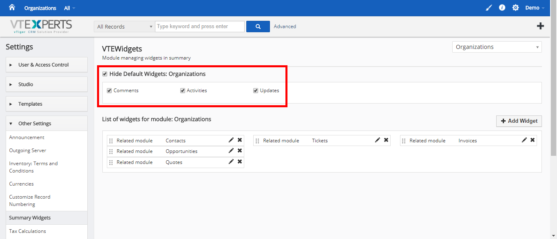Image resolution: width=557 pixels, height=239 pixels.
Task: Delete the Quotes widget
Action: pos(240,162)
